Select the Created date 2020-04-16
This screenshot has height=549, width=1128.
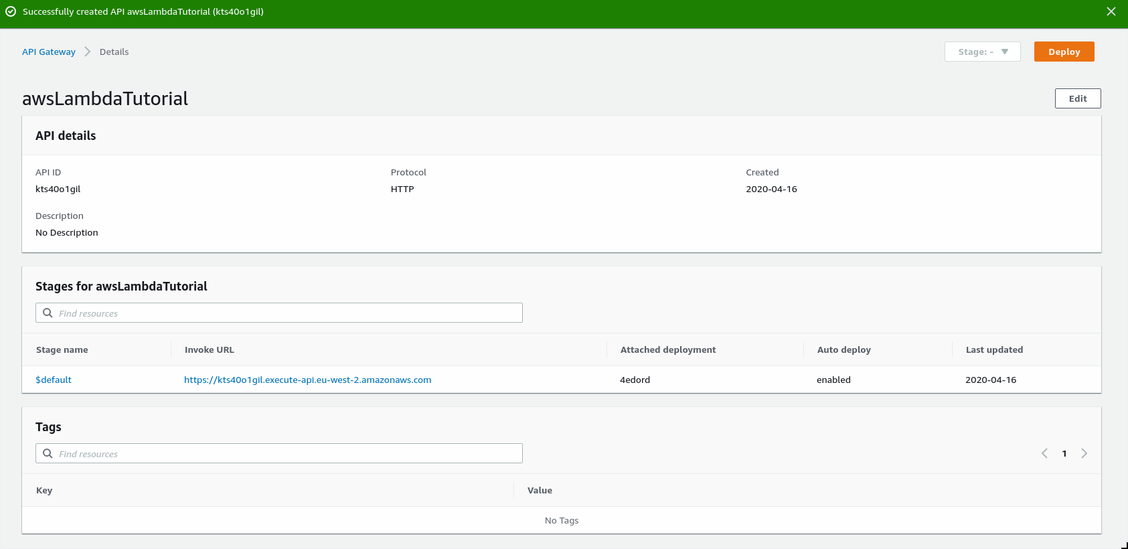[x=771, y=189]
